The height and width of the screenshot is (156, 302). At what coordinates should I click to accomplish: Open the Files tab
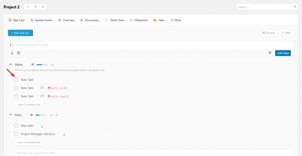(x=159, y=20)
